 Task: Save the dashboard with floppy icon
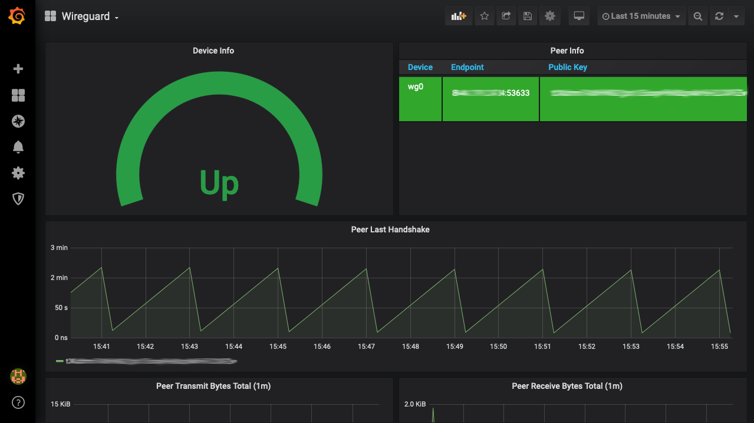pyautogui.click(x=528, y=16)
